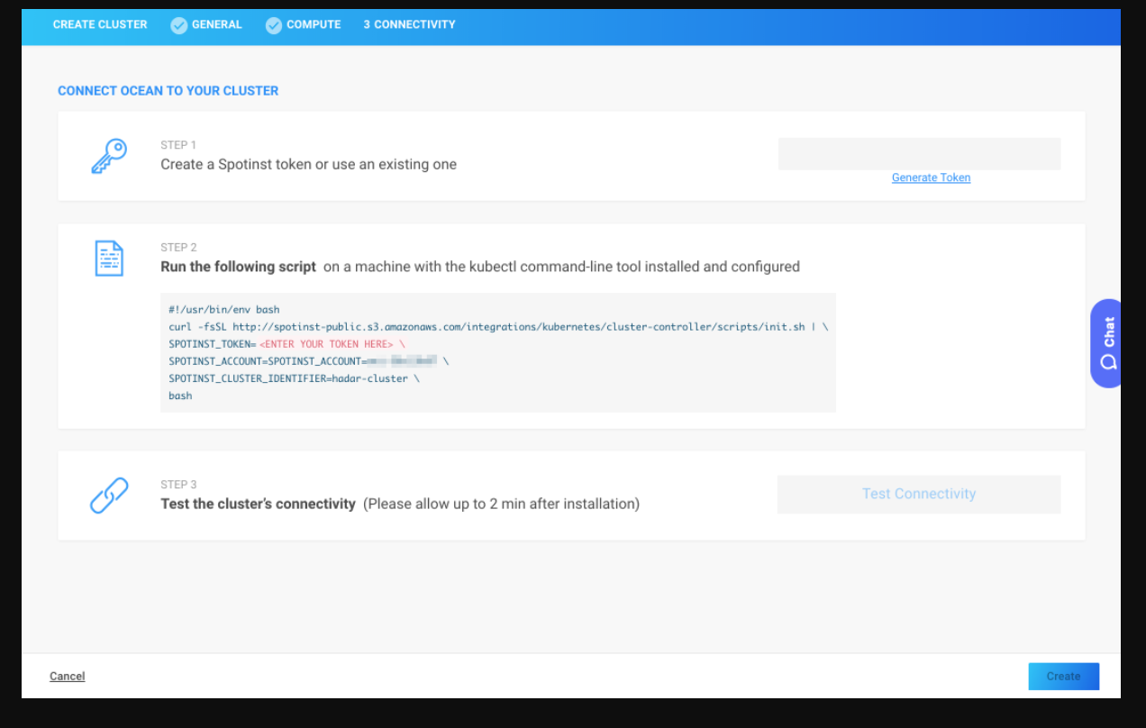
Task: Click the blurred SPOTINST_ACCOUNT value
Action: click(401, 361)
